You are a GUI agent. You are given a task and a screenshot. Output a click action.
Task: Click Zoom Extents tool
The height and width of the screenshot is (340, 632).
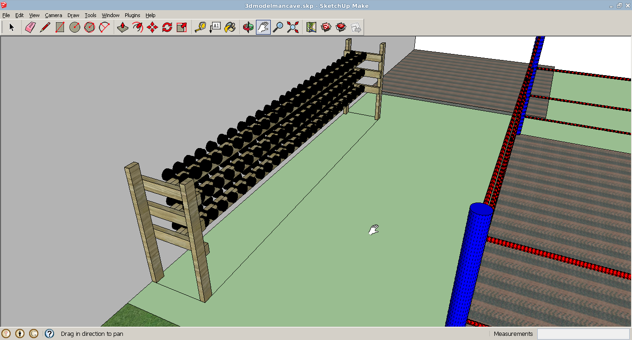coord(292,27)
